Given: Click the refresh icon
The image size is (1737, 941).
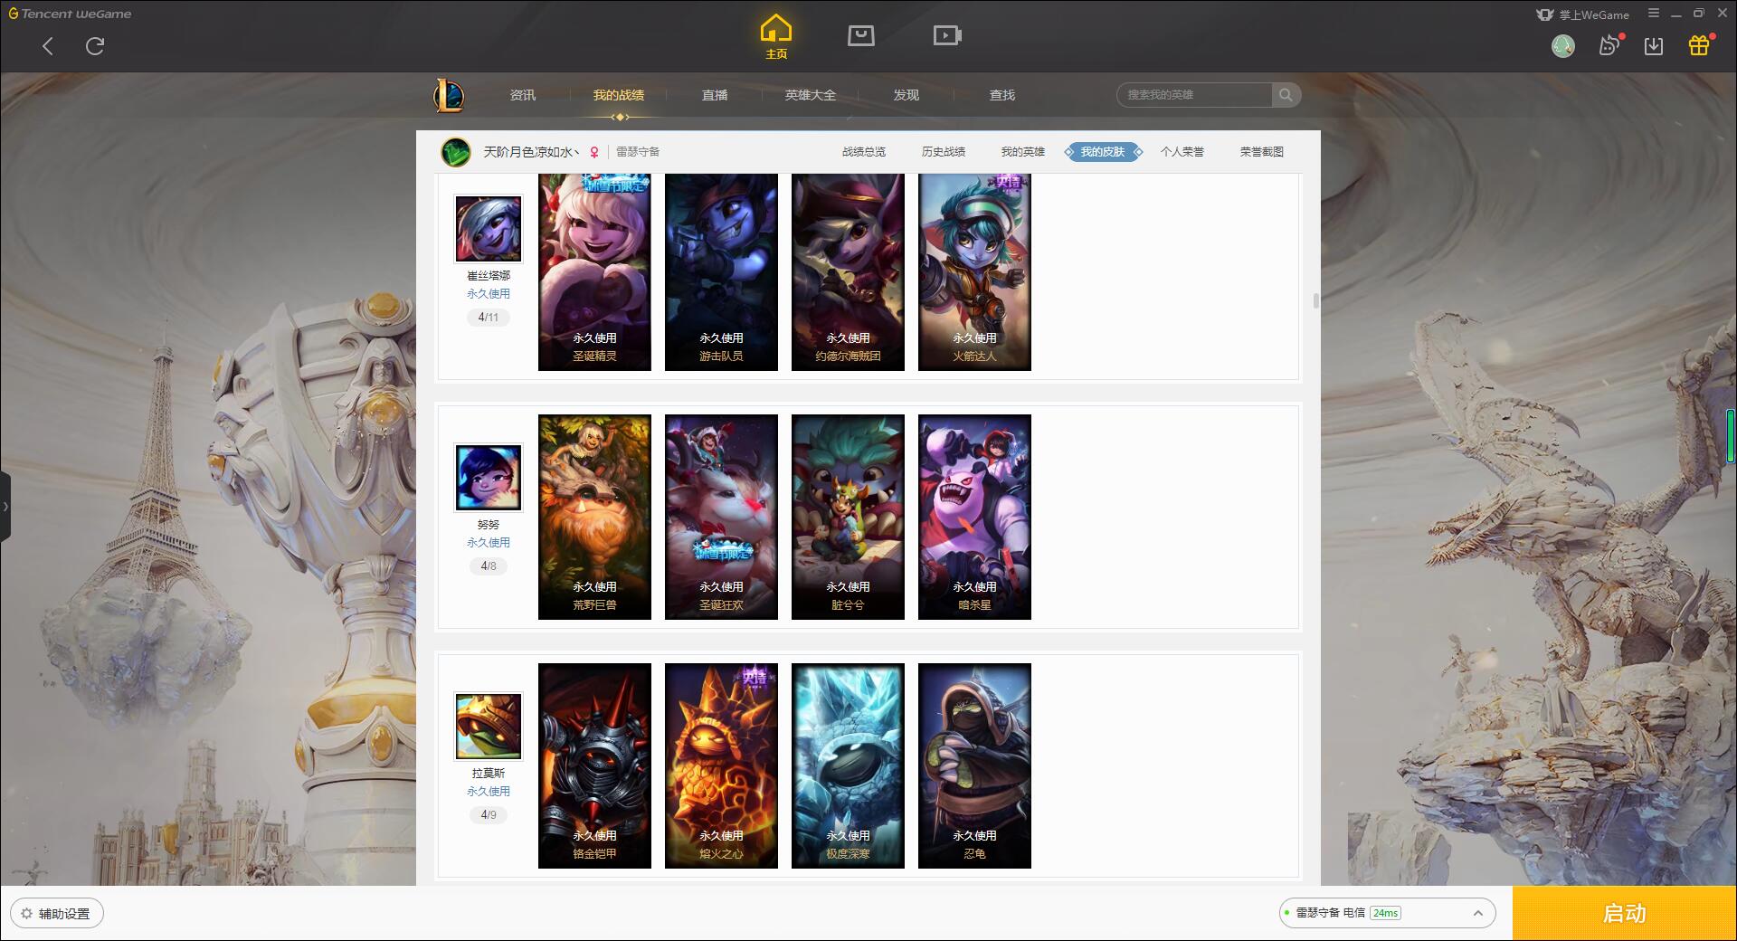Looking at the screenshot, I should tap(95, 45).
